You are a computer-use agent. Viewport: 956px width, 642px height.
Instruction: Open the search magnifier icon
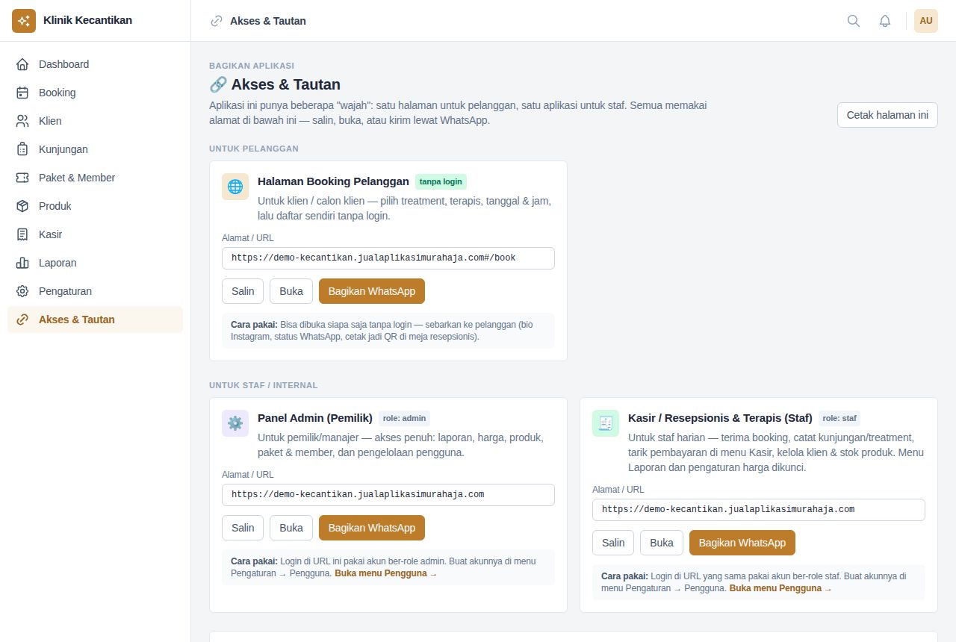tap(854, 21)
